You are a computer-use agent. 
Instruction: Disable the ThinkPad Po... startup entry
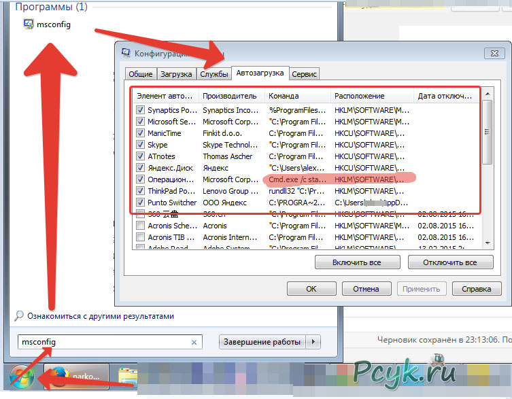140,191
